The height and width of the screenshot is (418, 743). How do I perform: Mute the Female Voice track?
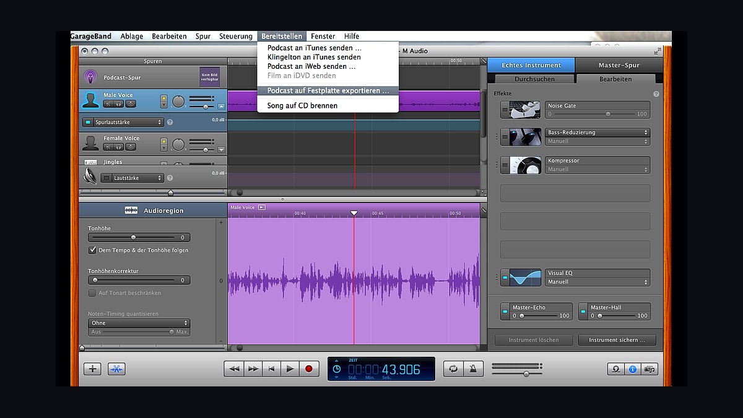coord(108,147)
